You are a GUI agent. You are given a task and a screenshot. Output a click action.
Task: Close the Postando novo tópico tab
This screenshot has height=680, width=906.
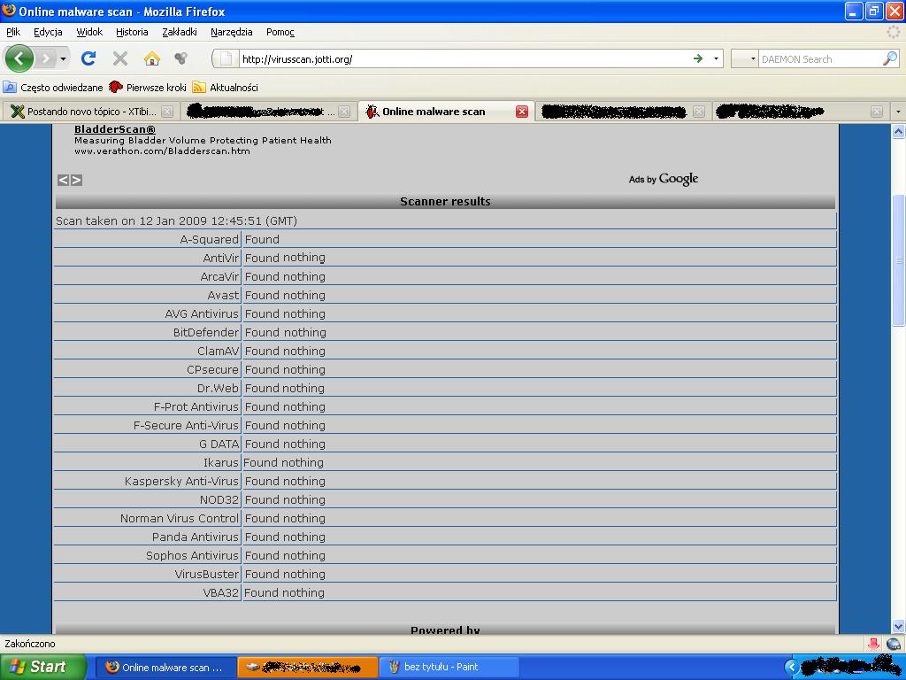[167, 112]
